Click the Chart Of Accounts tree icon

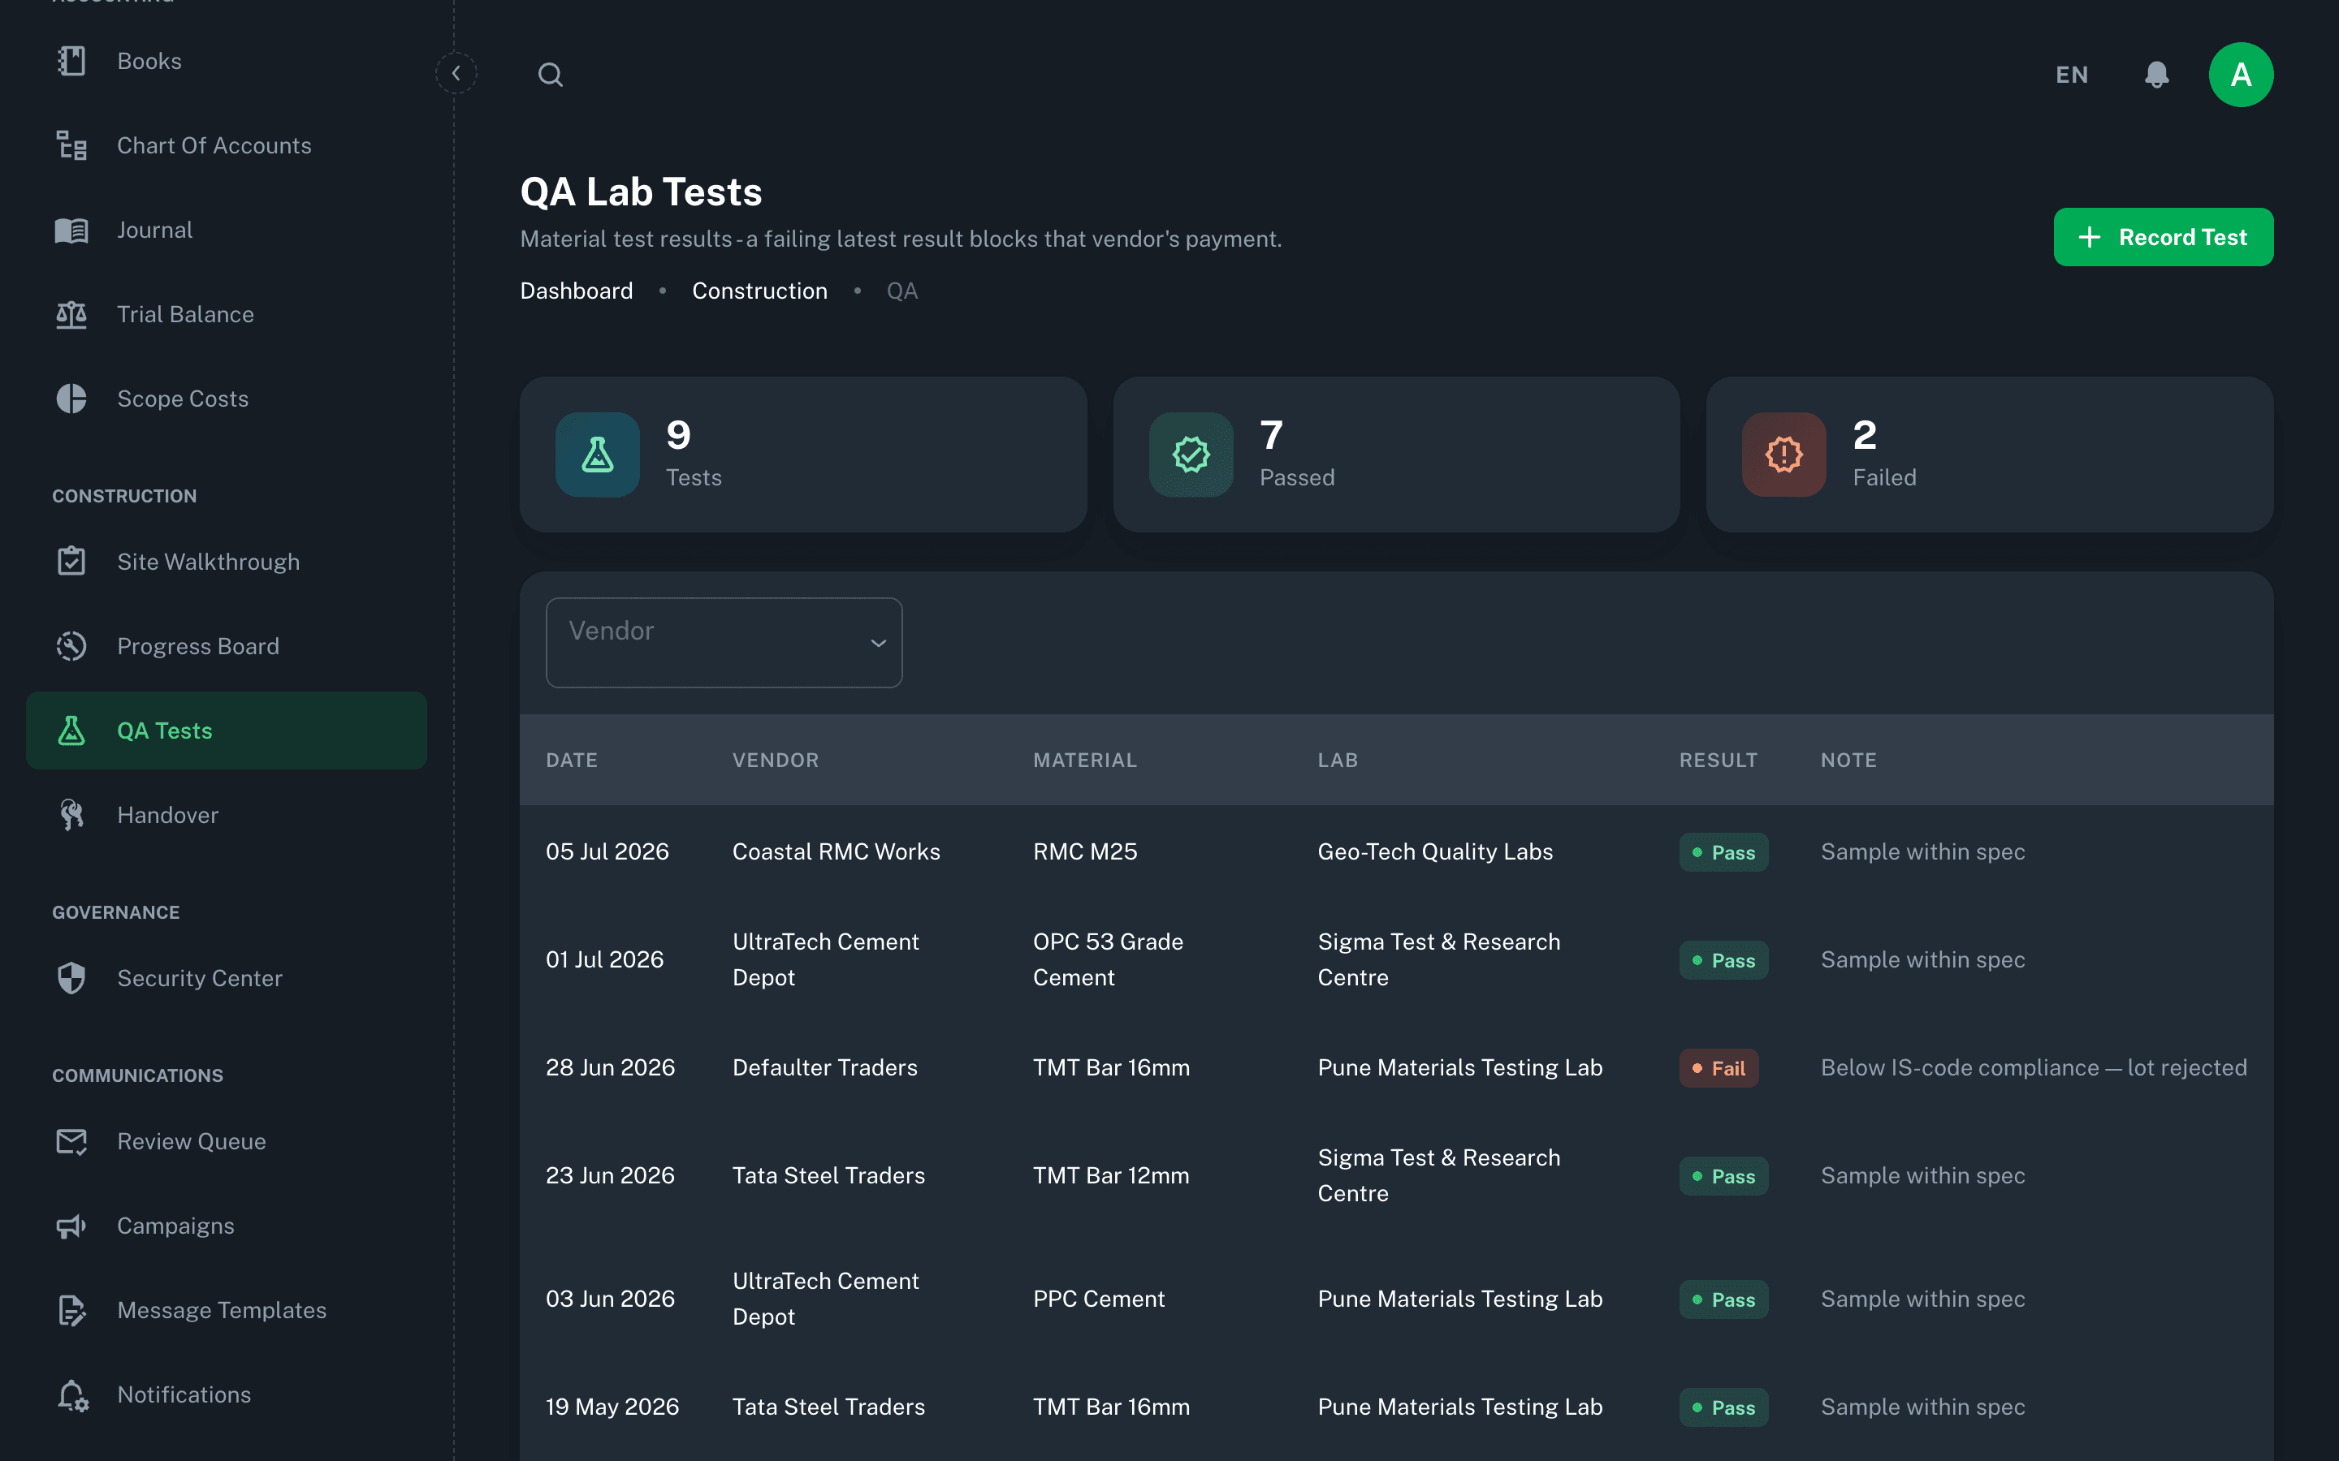coord(71,145)
